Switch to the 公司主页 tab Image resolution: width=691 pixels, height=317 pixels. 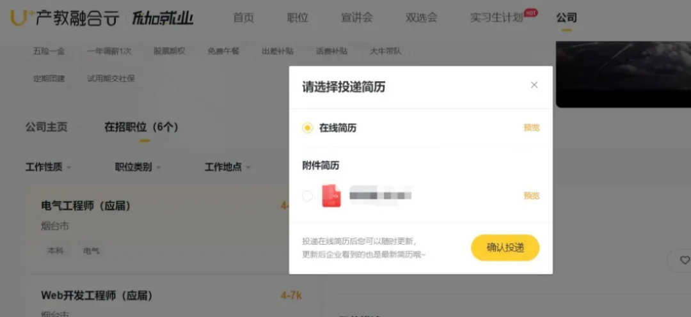tap(46, 127)
